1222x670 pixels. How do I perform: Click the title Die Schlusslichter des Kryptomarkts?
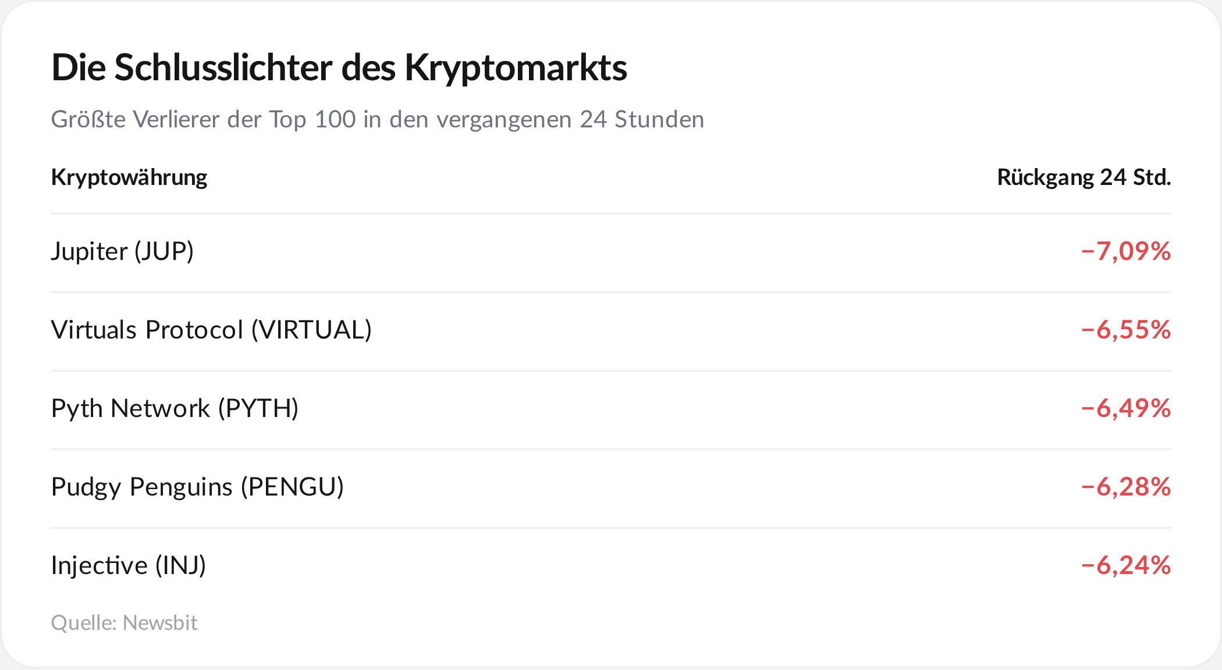339,67
